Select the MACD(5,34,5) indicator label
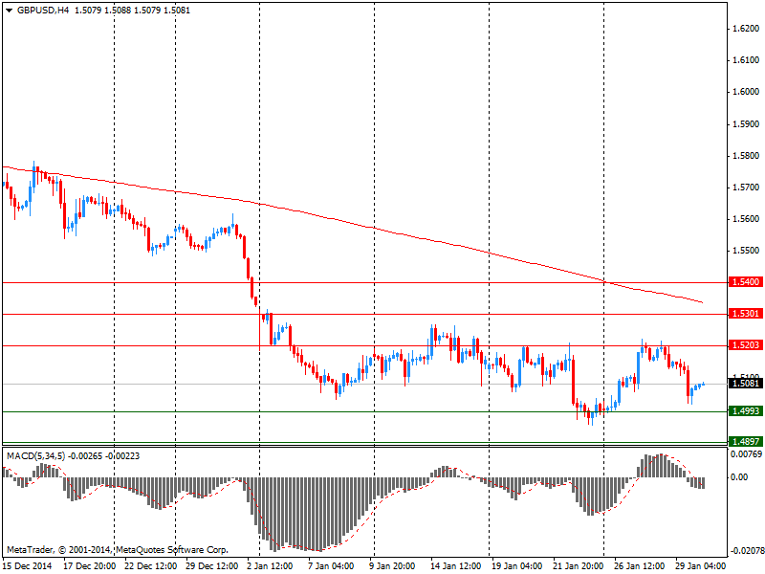 point(35,456)
